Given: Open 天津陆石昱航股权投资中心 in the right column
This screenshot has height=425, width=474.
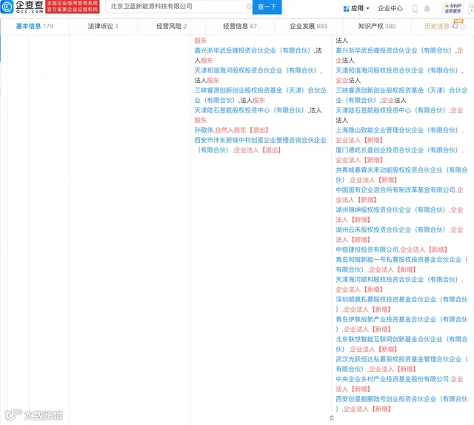Looking at the screenshot, I should point(392,110).
